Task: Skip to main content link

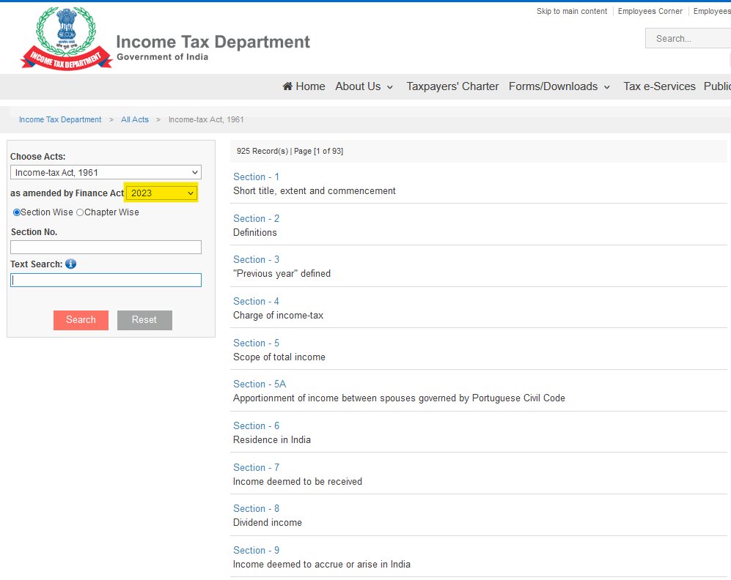Action: click(572, 11)
